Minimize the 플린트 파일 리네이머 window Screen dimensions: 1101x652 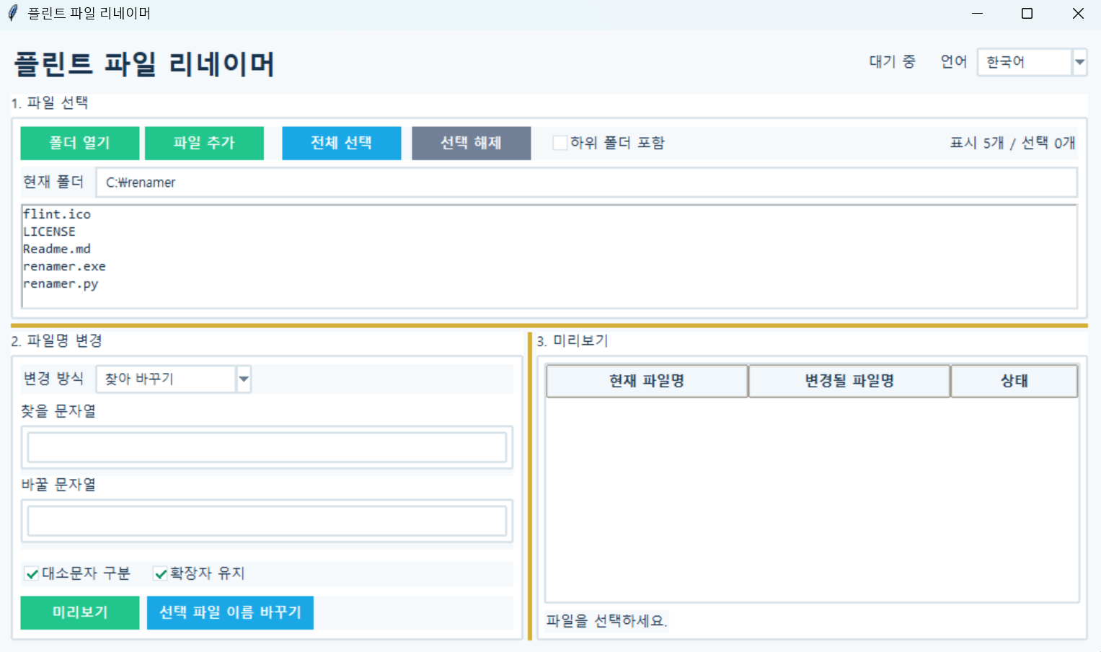(x=978, y=14)
